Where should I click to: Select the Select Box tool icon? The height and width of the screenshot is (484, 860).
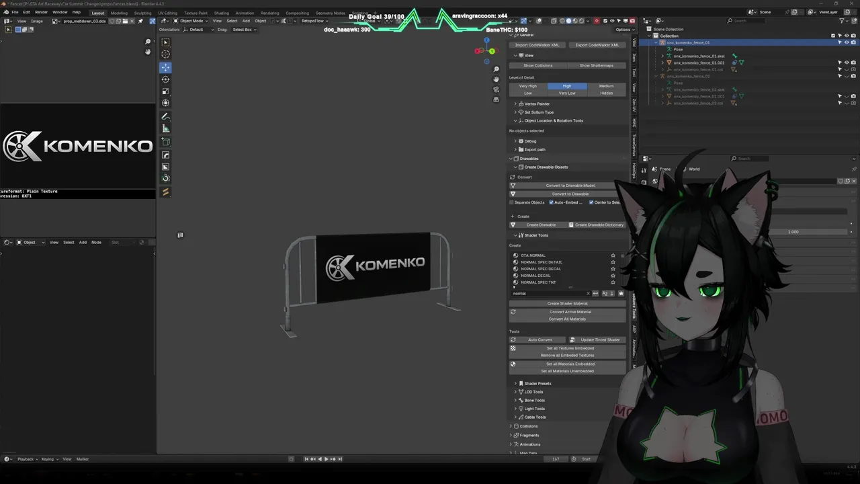[x=165, y=42]
